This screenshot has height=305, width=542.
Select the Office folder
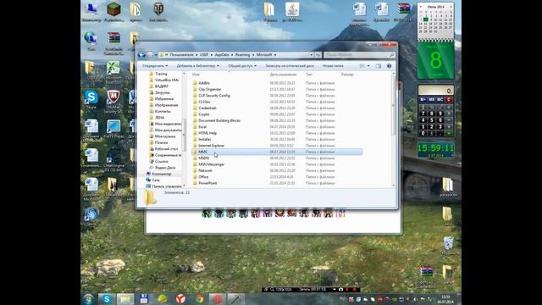(203, 177)
